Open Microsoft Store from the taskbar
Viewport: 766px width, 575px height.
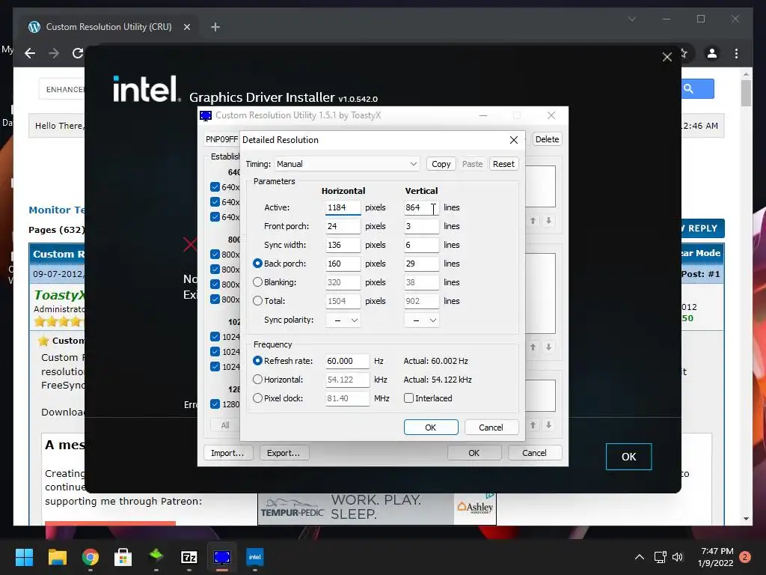coord(123,557)
